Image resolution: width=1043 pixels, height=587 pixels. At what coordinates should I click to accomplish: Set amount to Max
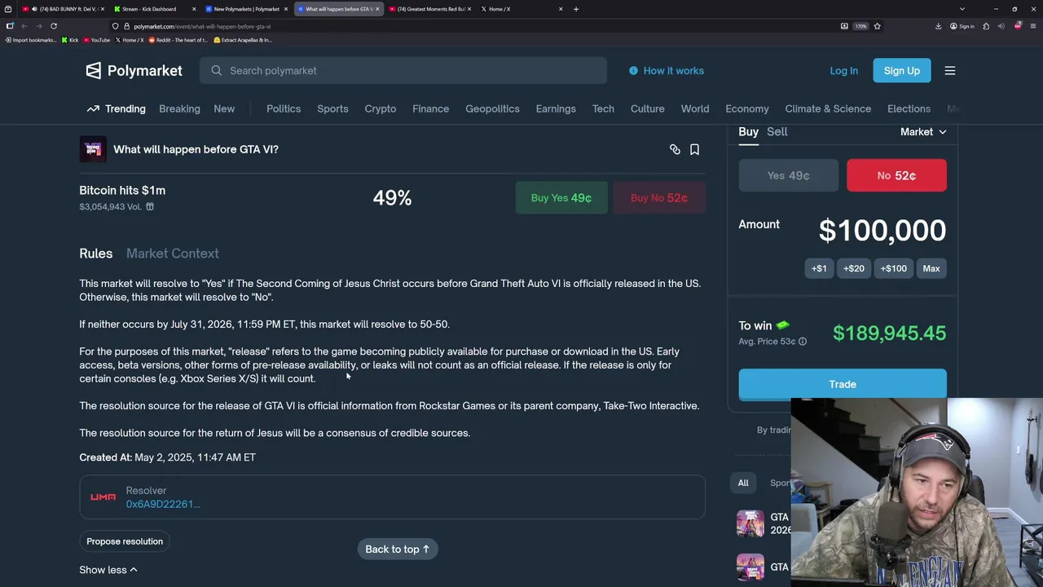coord(931,268)
